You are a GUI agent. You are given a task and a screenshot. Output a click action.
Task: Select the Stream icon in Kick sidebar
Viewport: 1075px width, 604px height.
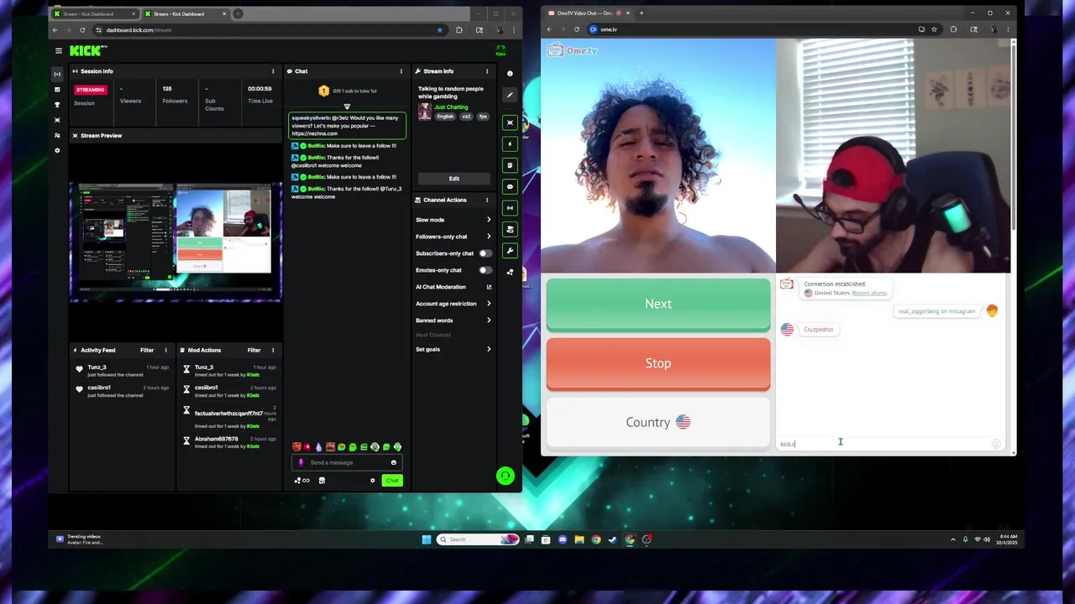57,74
